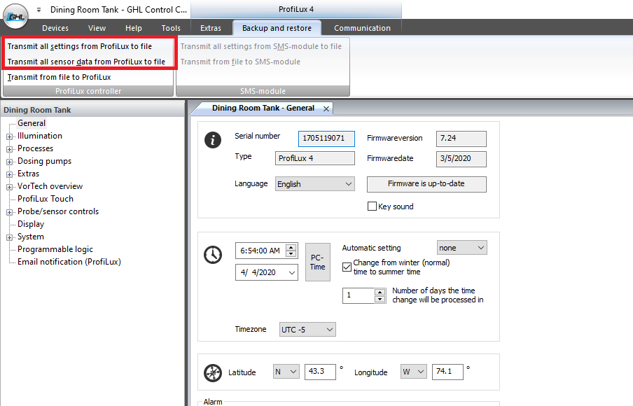Click the number of days input field
Screen dimensions: 633x406
pyautogui.click(x=359, y=295)
